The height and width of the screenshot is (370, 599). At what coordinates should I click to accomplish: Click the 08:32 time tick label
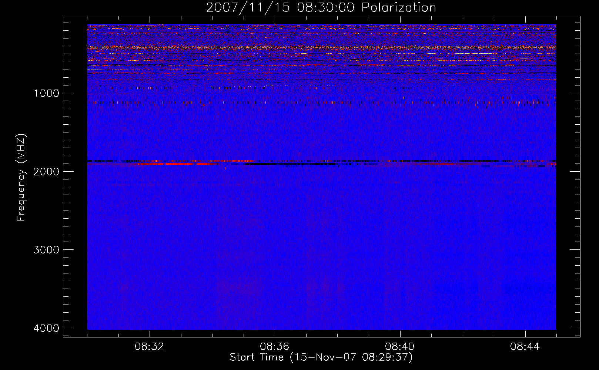(150, 347)
